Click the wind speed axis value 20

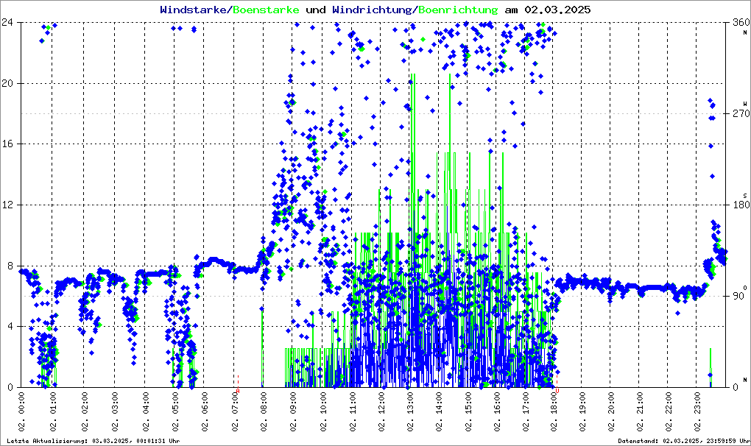coord(7,83)
